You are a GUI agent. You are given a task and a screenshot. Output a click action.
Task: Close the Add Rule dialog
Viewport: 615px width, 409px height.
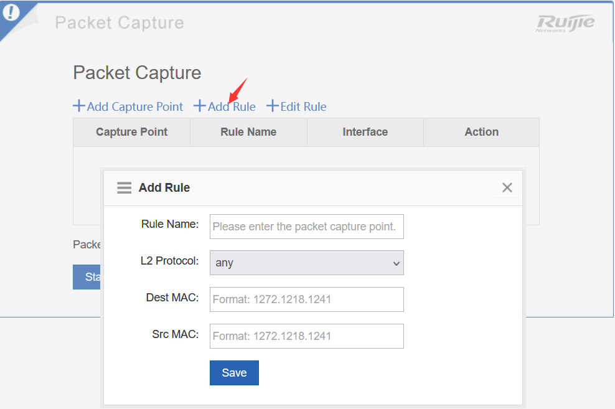[x=507, y=187]
